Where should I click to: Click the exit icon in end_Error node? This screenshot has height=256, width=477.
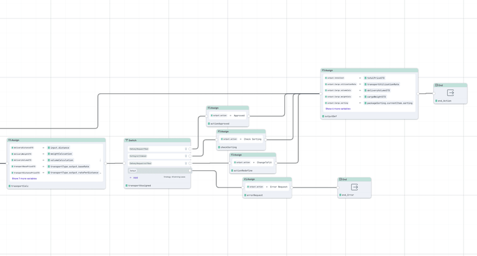354,187
